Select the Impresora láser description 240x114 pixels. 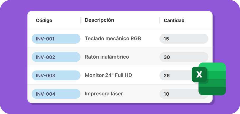(104, 94)
